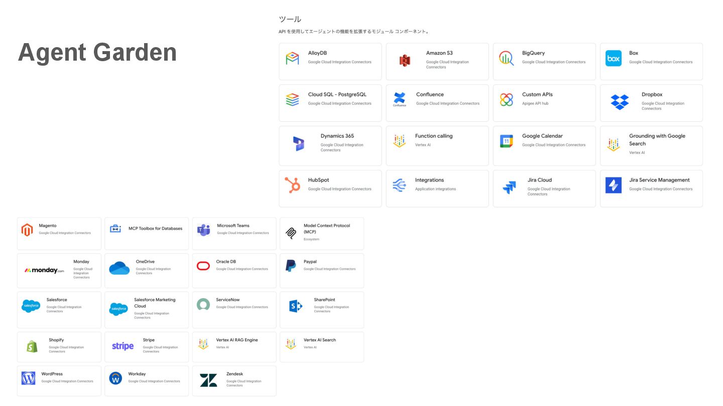Open the HubSpot card title
Viewport: 723px width, 406px height.
318,180
